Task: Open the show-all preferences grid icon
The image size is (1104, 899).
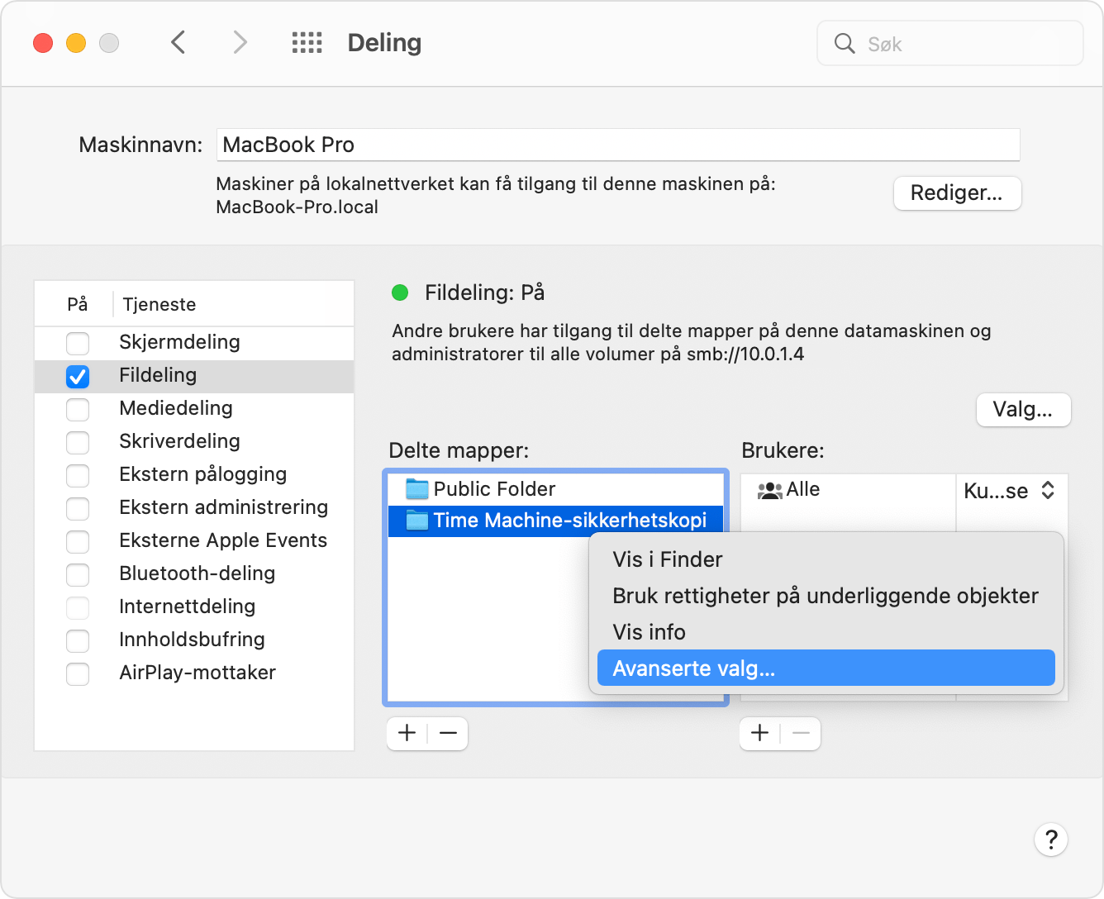Action: point(307,43)
